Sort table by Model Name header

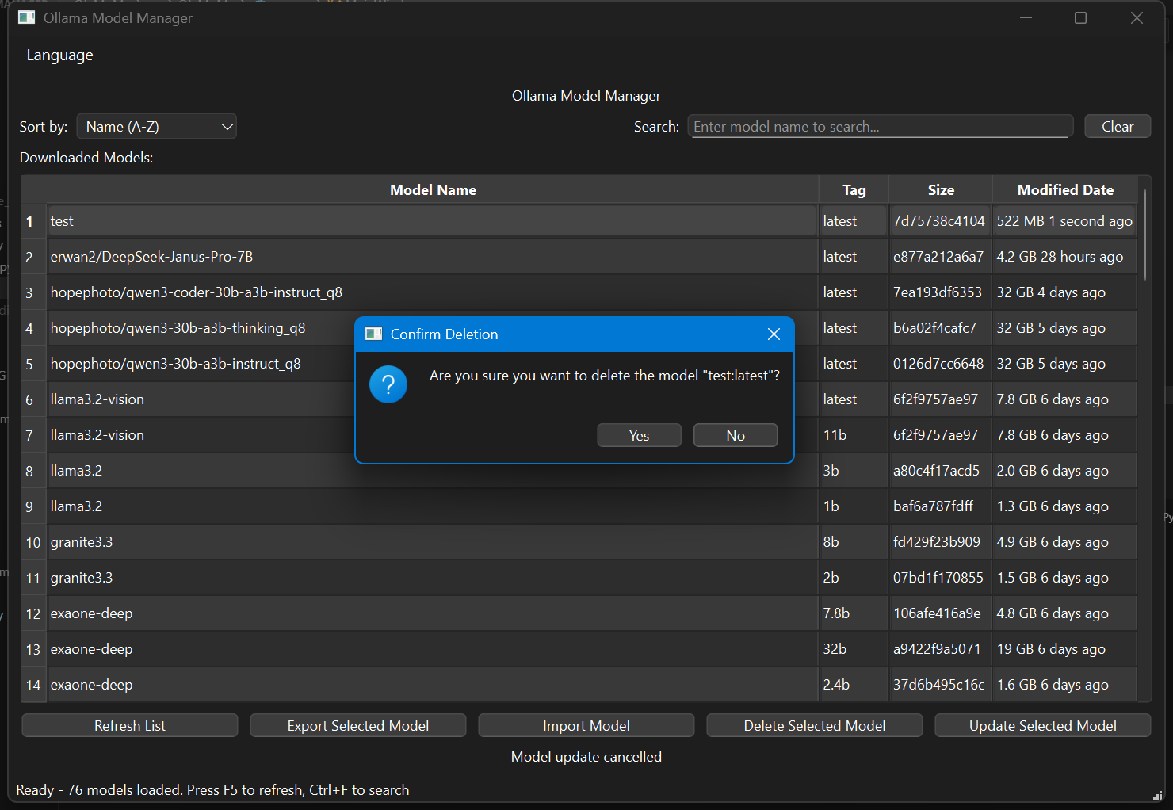tap(433, 190)
